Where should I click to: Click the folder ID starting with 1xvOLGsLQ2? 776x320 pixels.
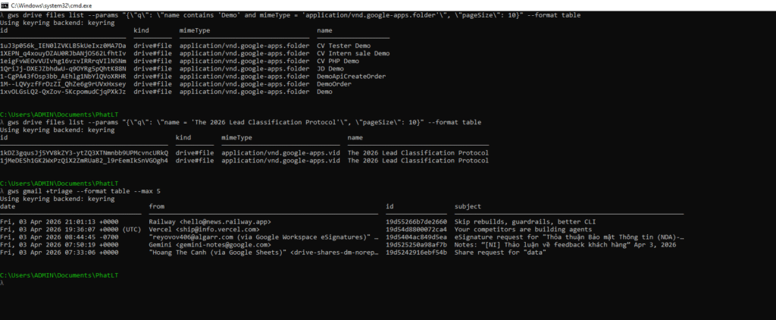point(63,91)
